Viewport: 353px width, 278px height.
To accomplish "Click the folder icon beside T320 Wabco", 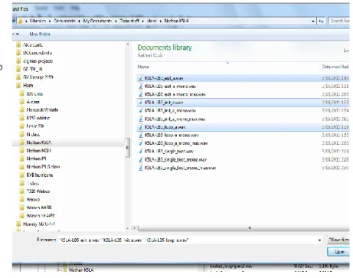I will (x=22, y=191).
